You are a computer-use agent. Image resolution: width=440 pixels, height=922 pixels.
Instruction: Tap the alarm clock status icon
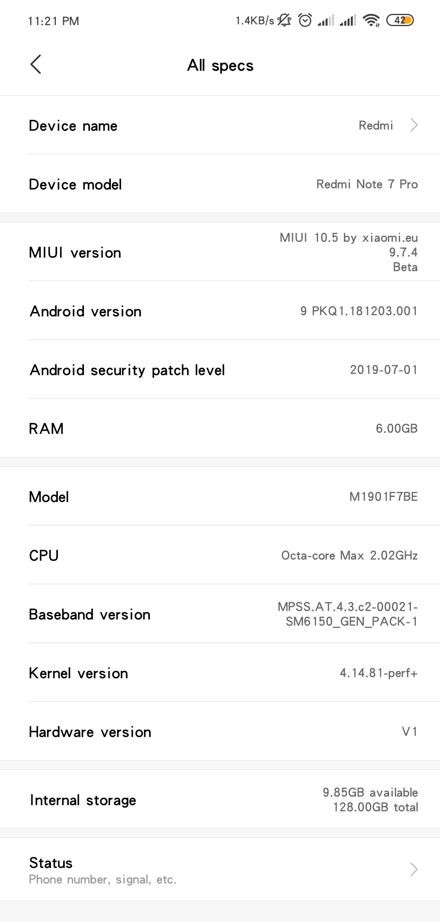[305, 20]
